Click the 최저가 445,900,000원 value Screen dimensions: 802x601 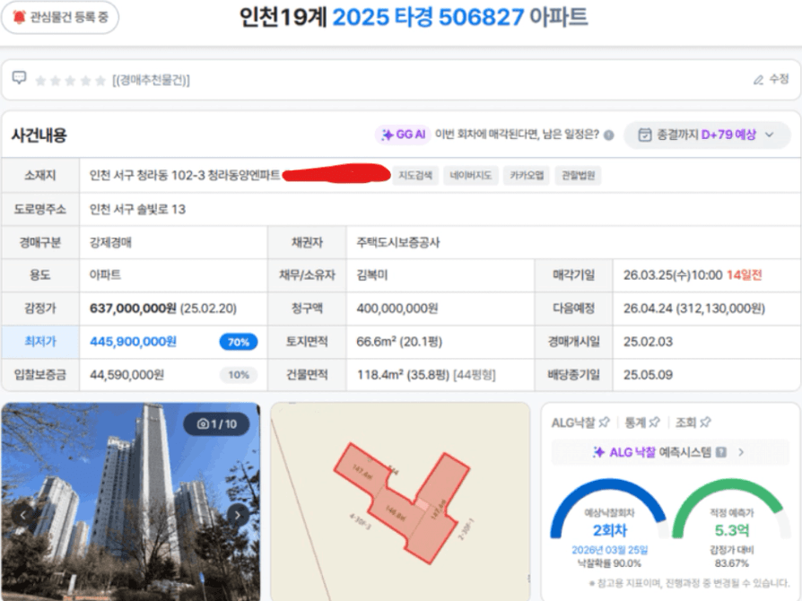(x=133, y=342)
